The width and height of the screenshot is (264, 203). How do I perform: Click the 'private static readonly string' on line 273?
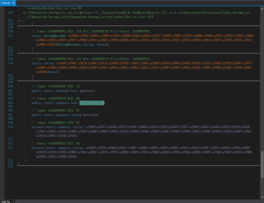tap(57, 148)
